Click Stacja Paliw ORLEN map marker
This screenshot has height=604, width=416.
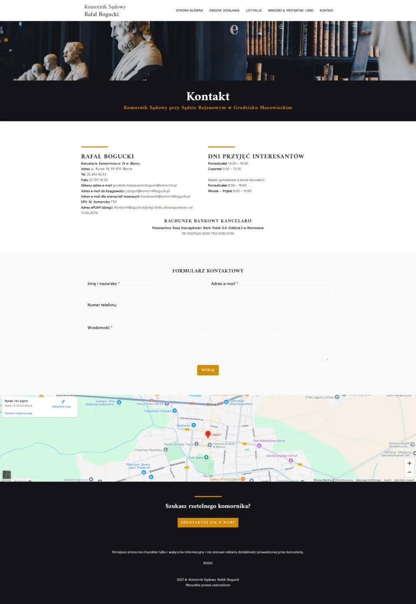pyautogui.click(x=167, y=403)
